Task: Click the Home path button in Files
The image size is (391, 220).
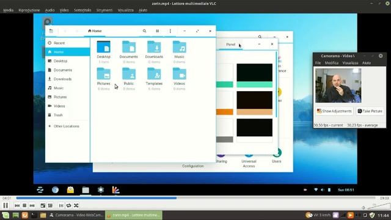Action: (x=95, y=31)
